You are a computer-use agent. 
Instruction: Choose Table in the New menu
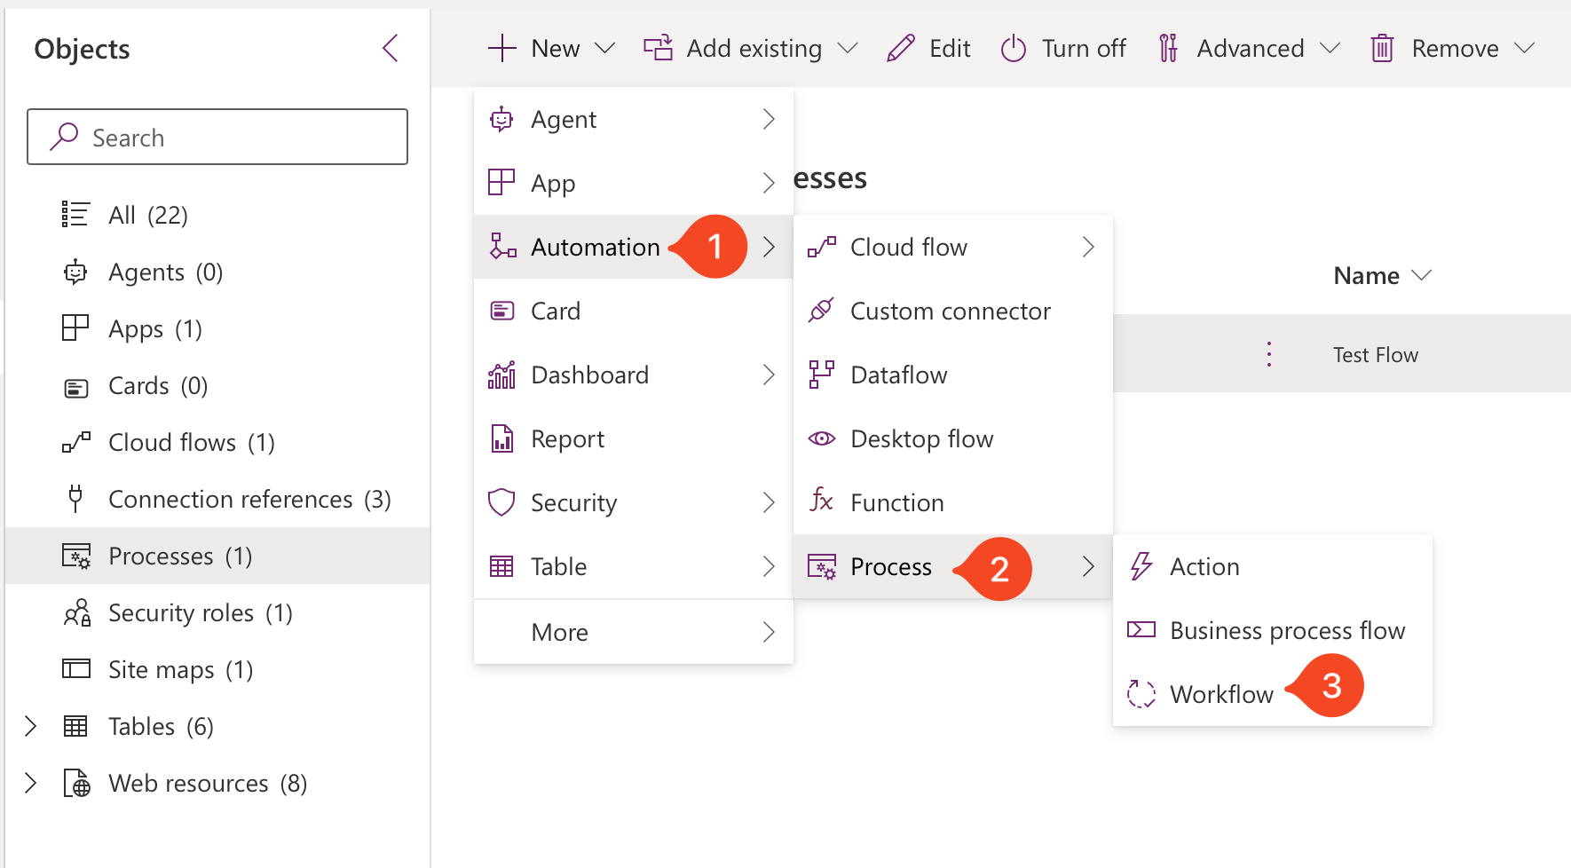pos(634,566)
